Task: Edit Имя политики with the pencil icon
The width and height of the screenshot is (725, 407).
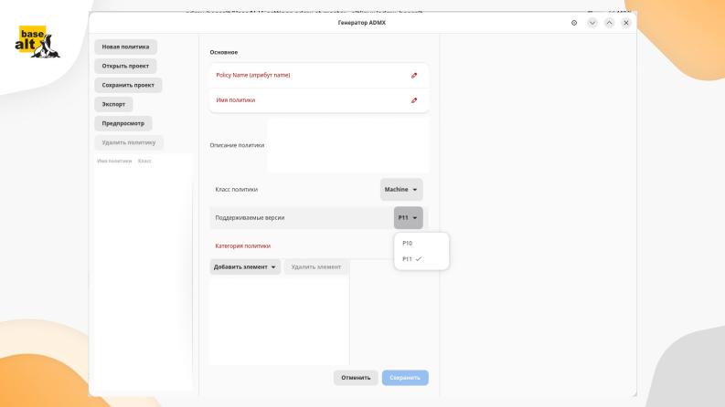Action: click(414, 100)
